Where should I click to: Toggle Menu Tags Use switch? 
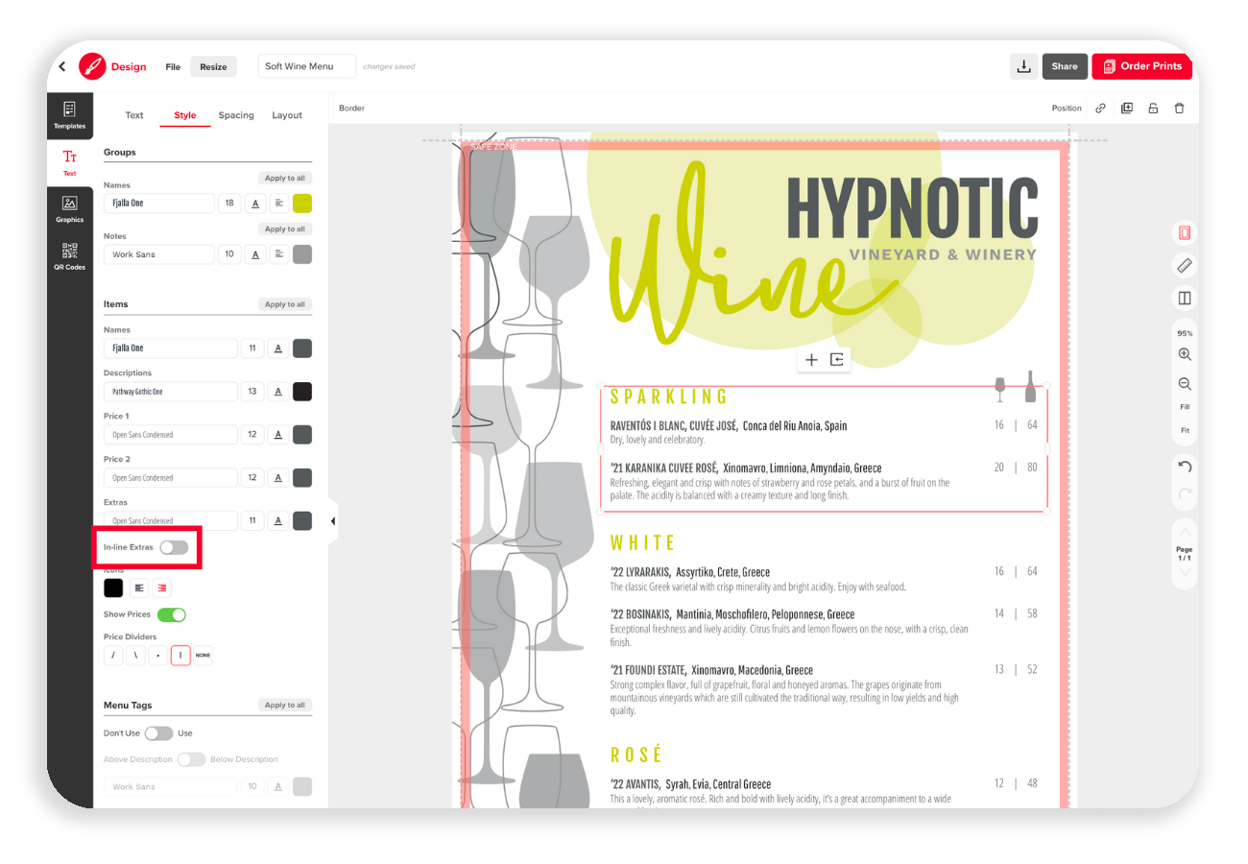pos(158,733)
